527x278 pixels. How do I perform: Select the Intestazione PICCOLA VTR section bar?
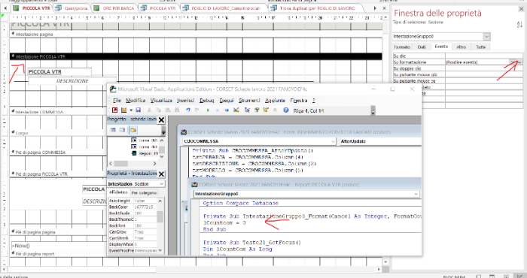point(196,56)
